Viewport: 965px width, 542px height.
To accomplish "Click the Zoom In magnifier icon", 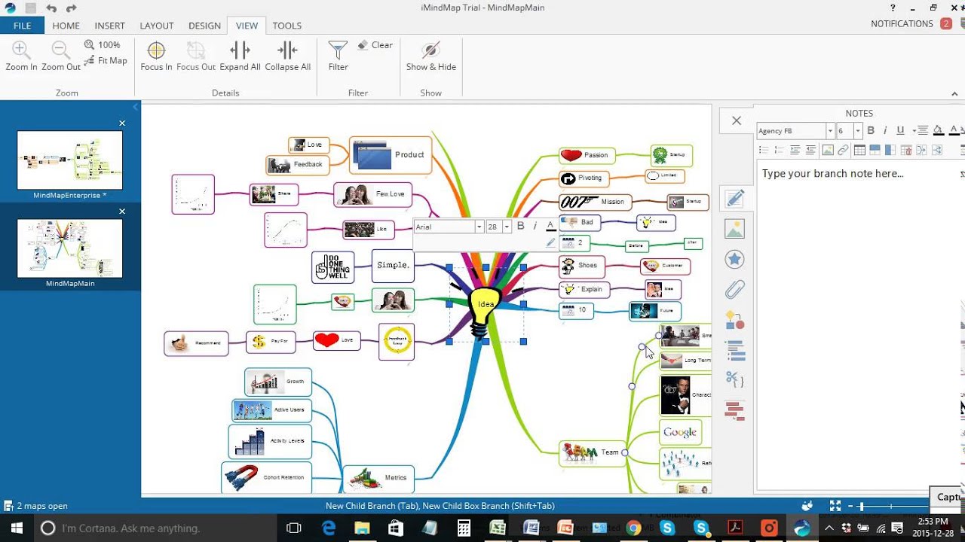I will click(21, 50).
